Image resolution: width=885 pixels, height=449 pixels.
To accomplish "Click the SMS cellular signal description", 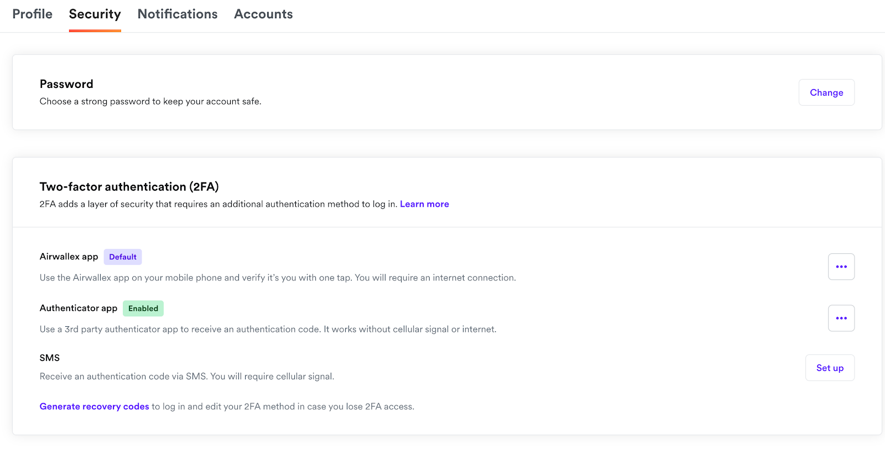I will click(x=187, y=377).
